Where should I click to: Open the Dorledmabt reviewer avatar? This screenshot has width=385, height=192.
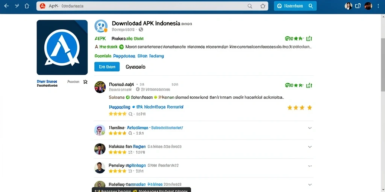100,87
